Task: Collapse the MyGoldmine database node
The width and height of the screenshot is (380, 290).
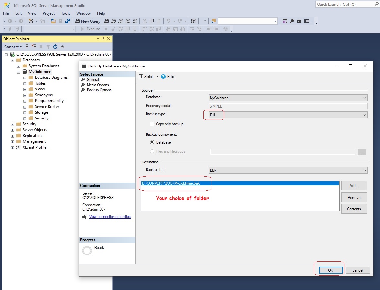Action: click(19, 72)
